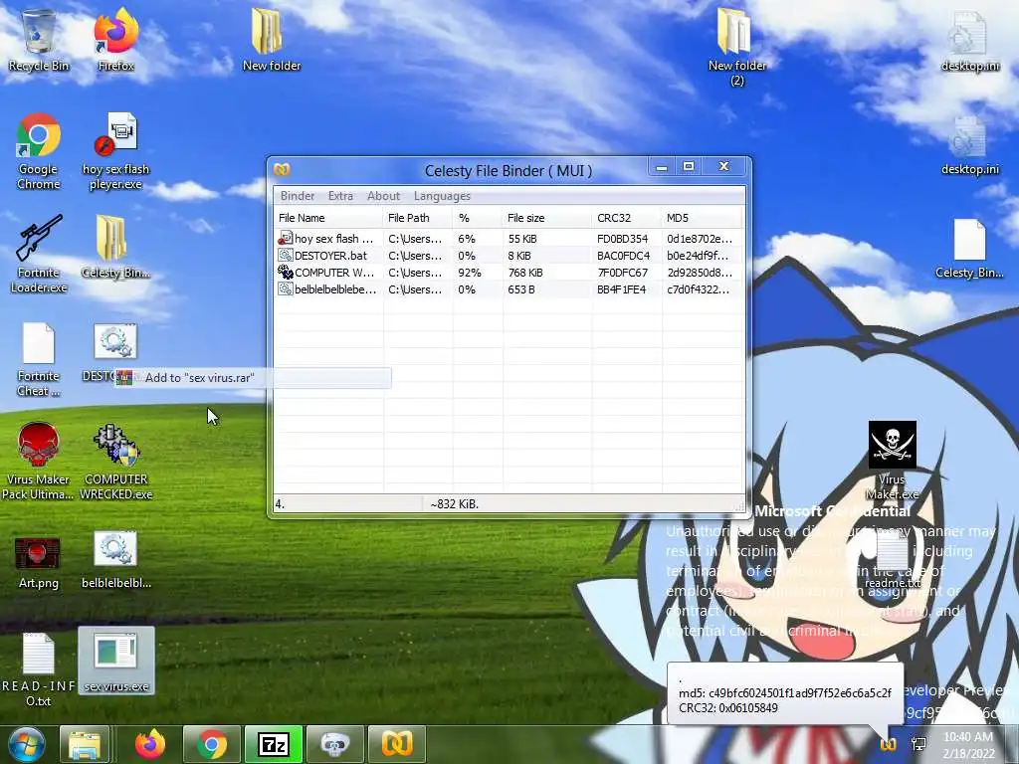Open the About menu
This screenshot has height=764, width=1019.
click(x=383, y=196)
